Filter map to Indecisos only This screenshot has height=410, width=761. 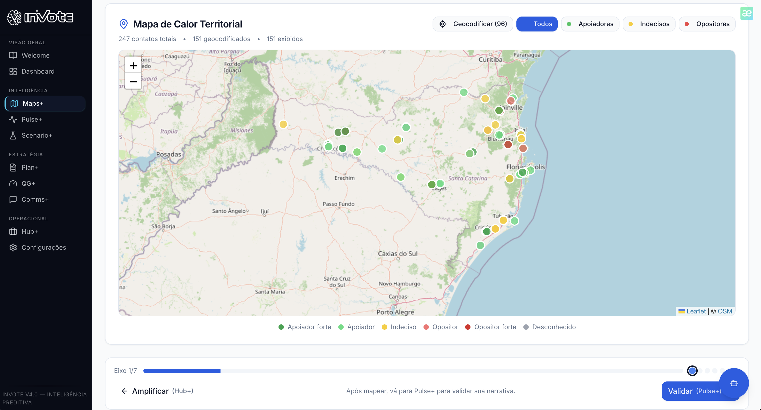(x=649, y=24)
